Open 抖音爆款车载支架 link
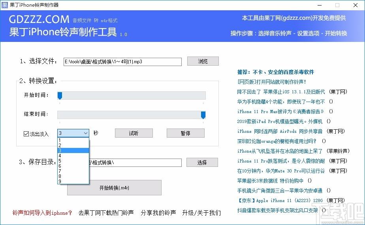365x225 pixels. [277, 210]
